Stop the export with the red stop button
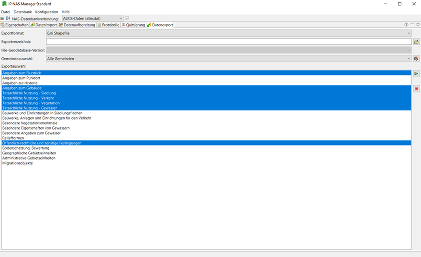The height and width of the screenshot is (257, 421). (416, 89)
